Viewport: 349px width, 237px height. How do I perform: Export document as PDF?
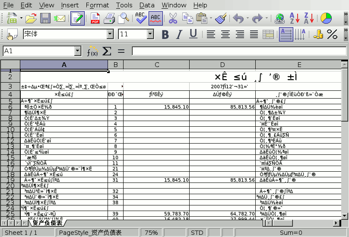click(95, 18)
